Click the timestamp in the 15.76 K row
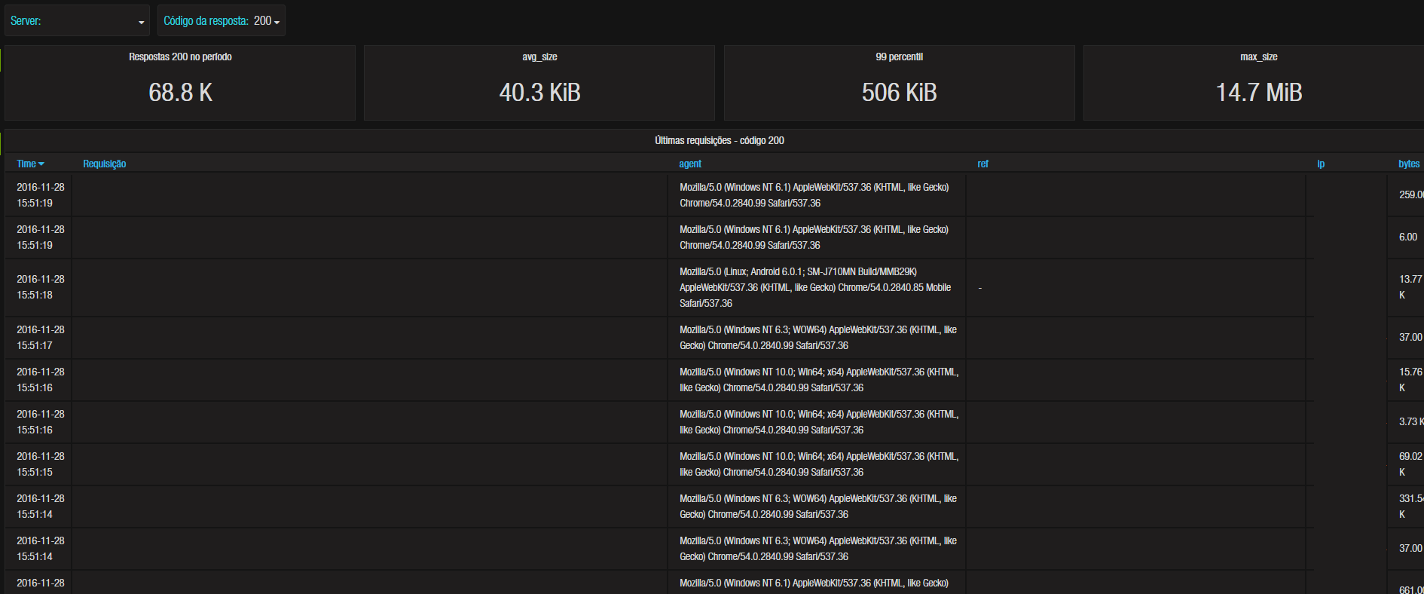The width and height of the screenshot is (1424, 594). pos(38,380)
